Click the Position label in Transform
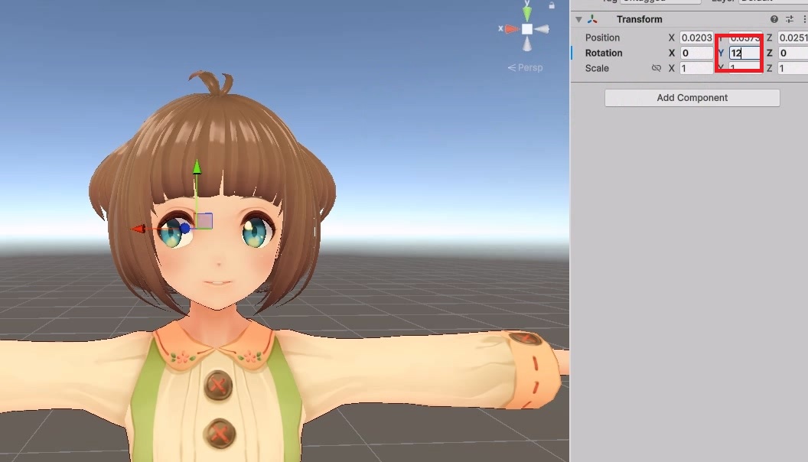Image resolution: width=808 pixels, height=462 pixels. point(602,37)
